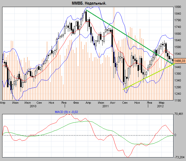Click the 1590 price axis label
This screenshot has width=186, height=161.
coord(178,47)
